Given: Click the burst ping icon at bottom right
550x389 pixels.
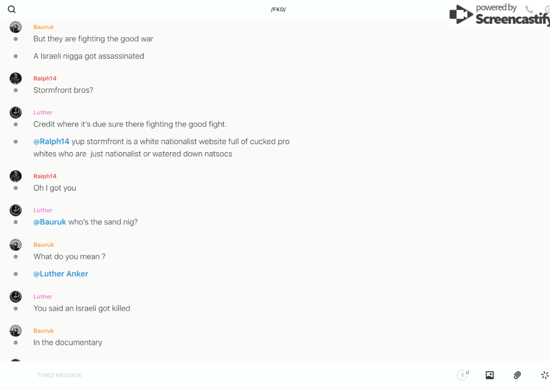Looking at the screenshot, I should pos(544,375).
